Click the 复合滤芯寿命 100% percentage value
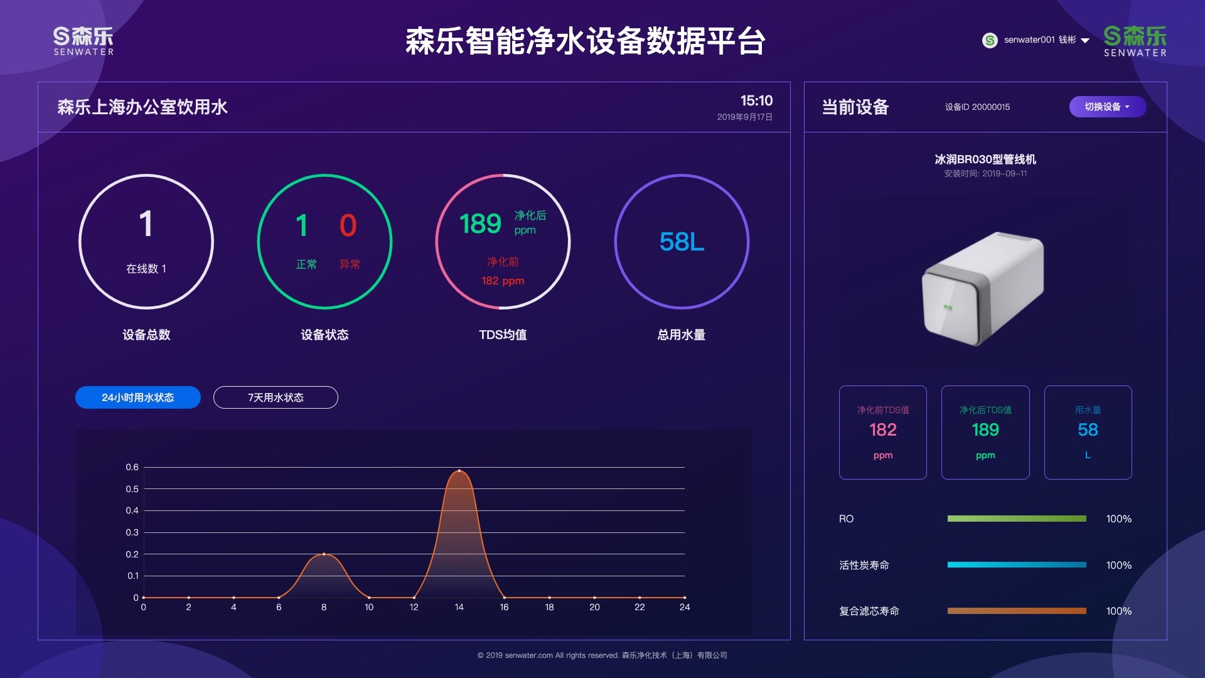Viewport: 1205px width, 678px height. click(1119, 611)
